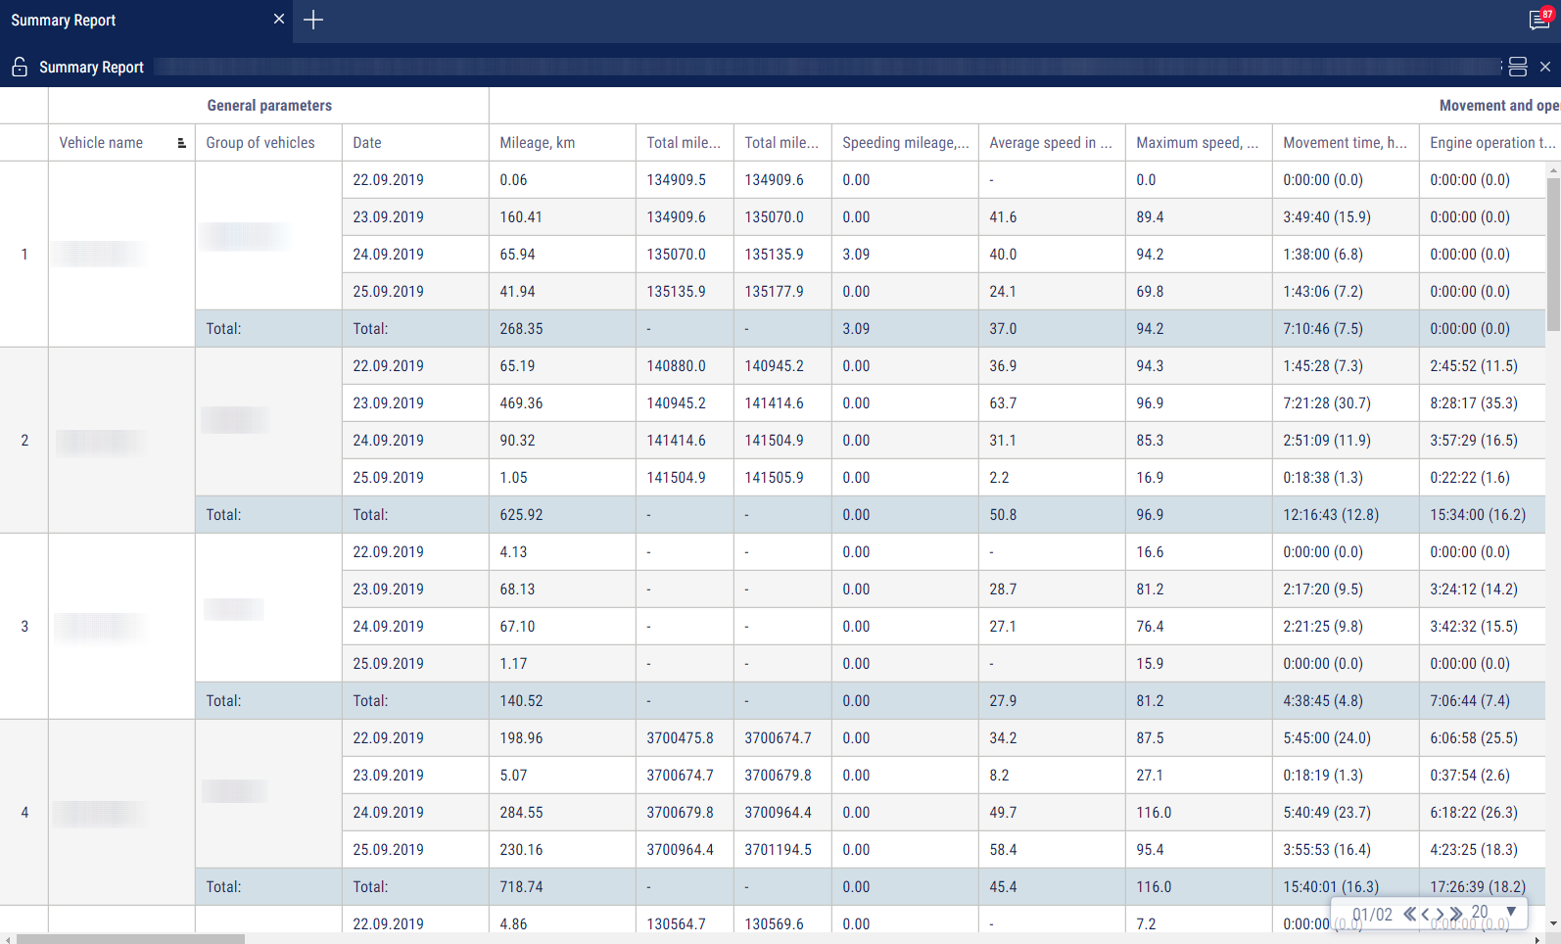Click total mileage cell 3700475.8
This screenshot has width=1561, height=944.
point(680,738)
